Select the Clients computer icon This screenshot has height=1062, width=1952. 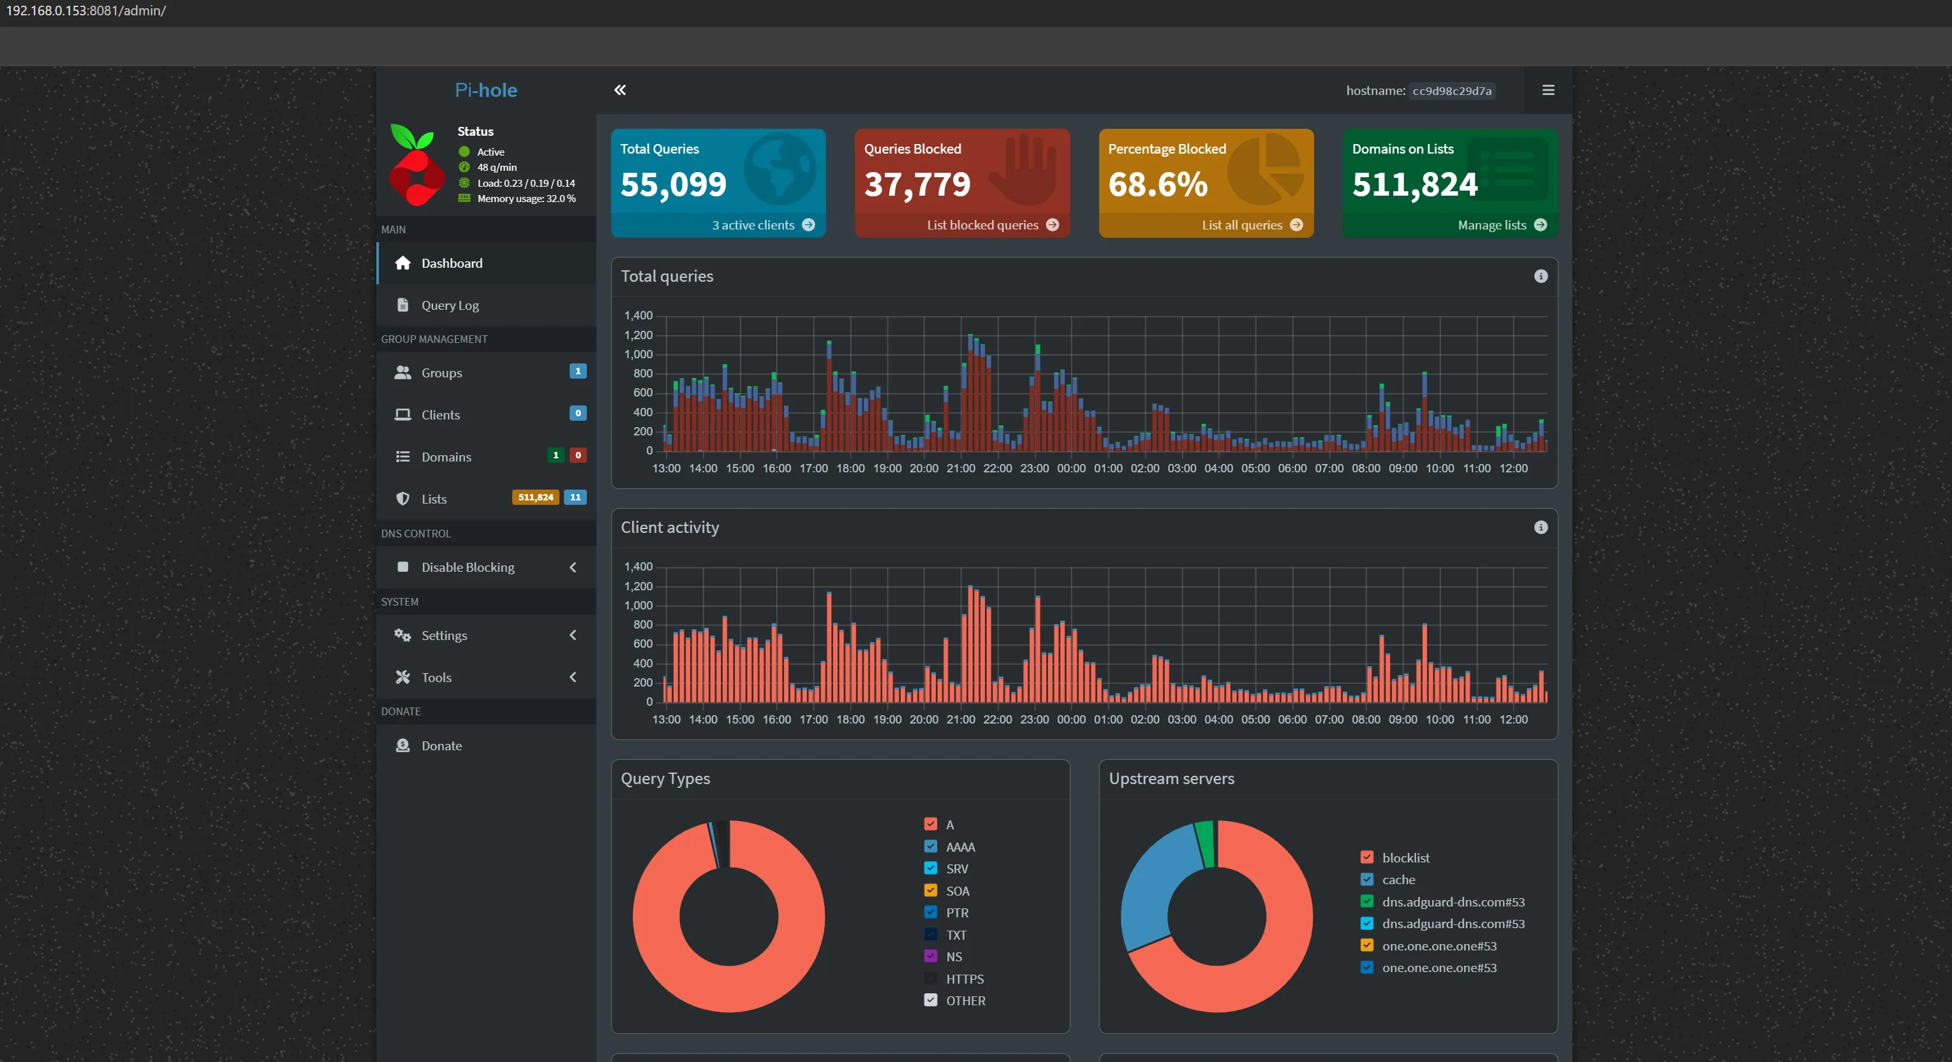click(x=403, y=414)
